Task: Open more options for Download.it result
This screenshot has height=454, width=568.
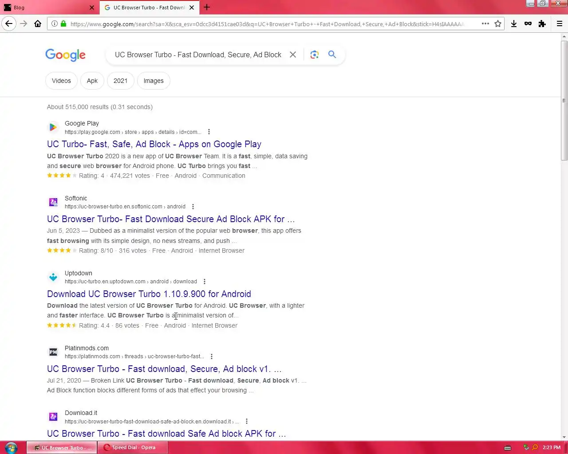Action: [x=247, y=421]
